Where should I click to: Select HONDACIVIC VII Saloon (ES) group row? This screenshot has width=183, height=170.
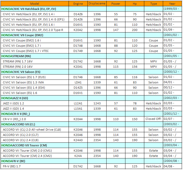pyautogui.click(x=91, y=72)
